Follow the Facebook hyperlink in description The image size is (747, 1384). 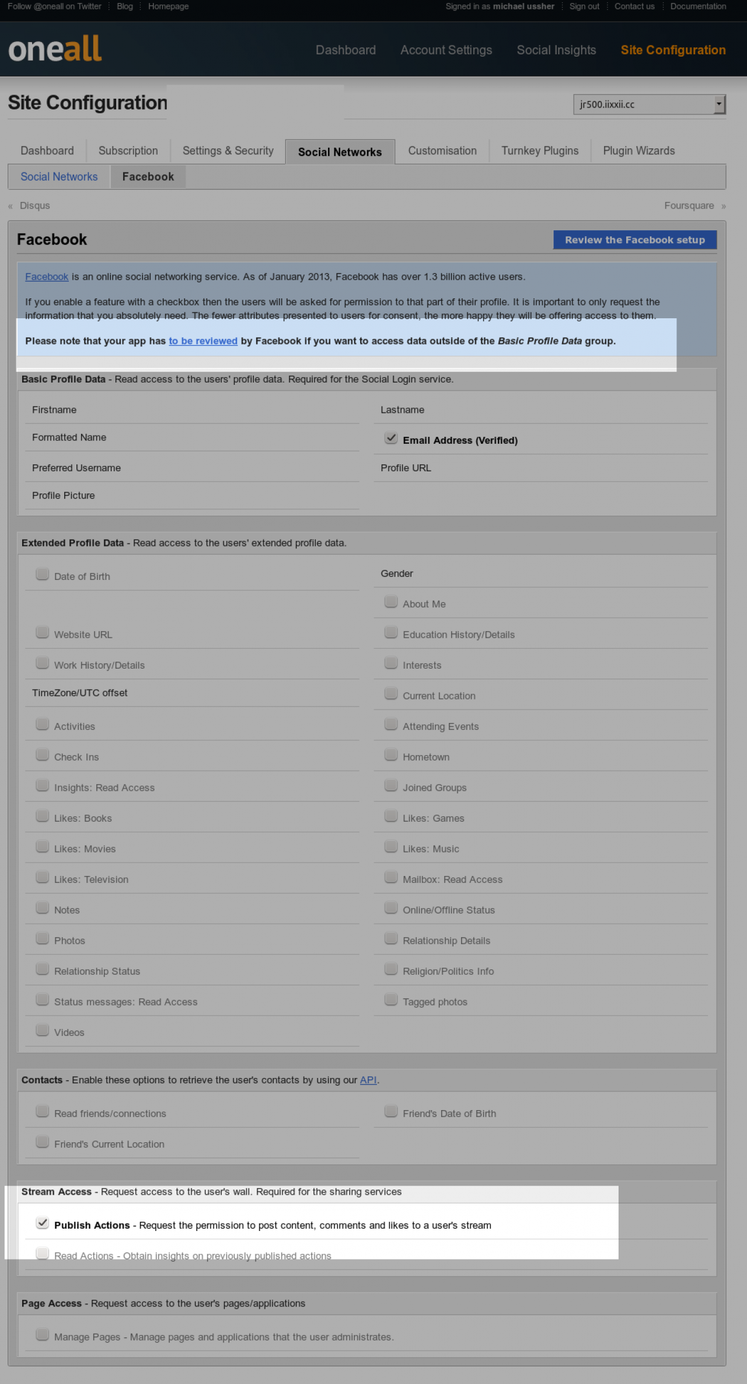click(x=47, y=277)
